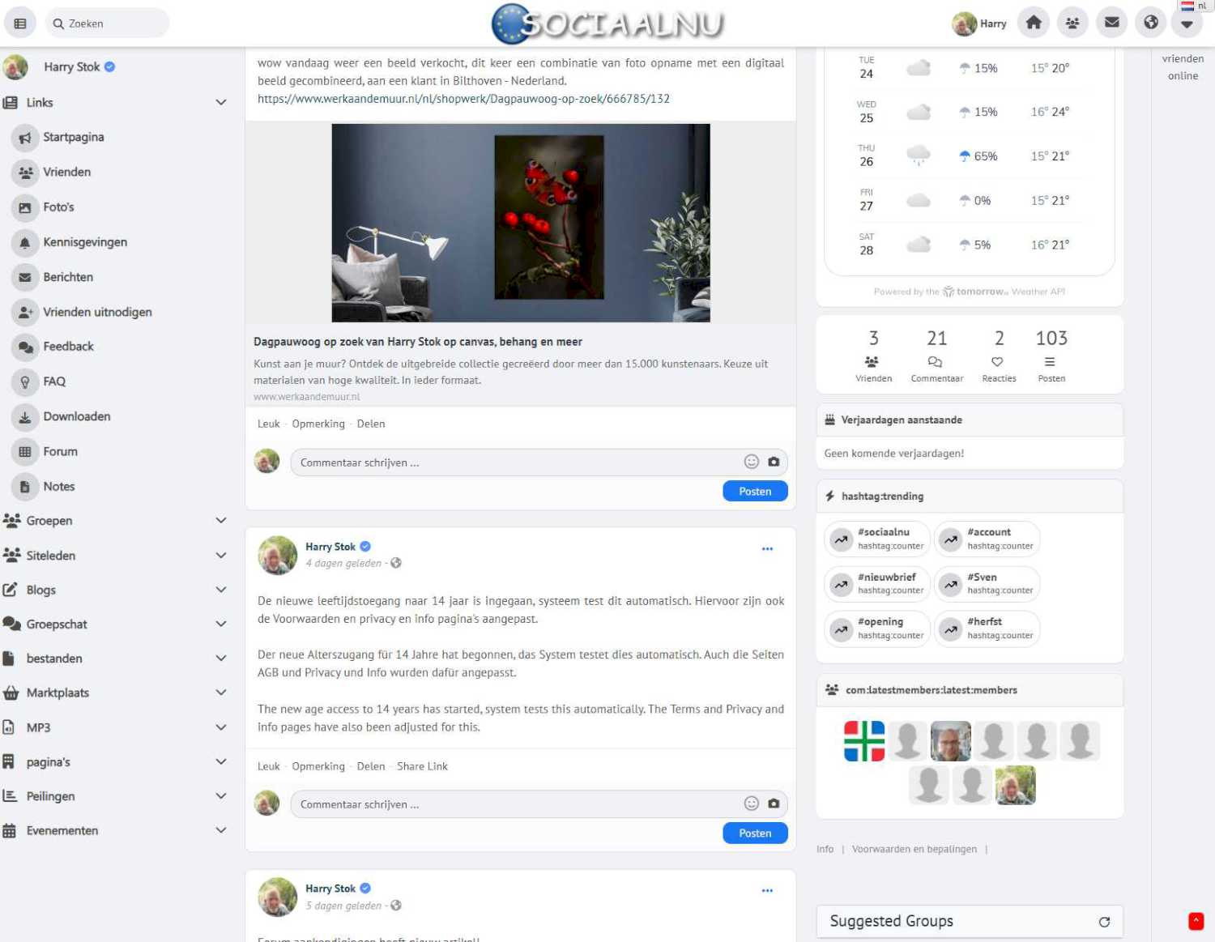Screen dimensions: 1215x942
Task: Click Posten button under the butterfly post
Action: coord(754,491)
